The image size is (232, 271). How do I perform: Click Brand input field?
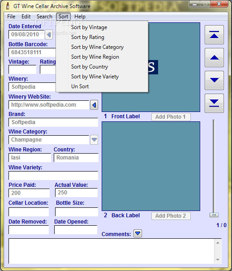(x=53, y=122)
